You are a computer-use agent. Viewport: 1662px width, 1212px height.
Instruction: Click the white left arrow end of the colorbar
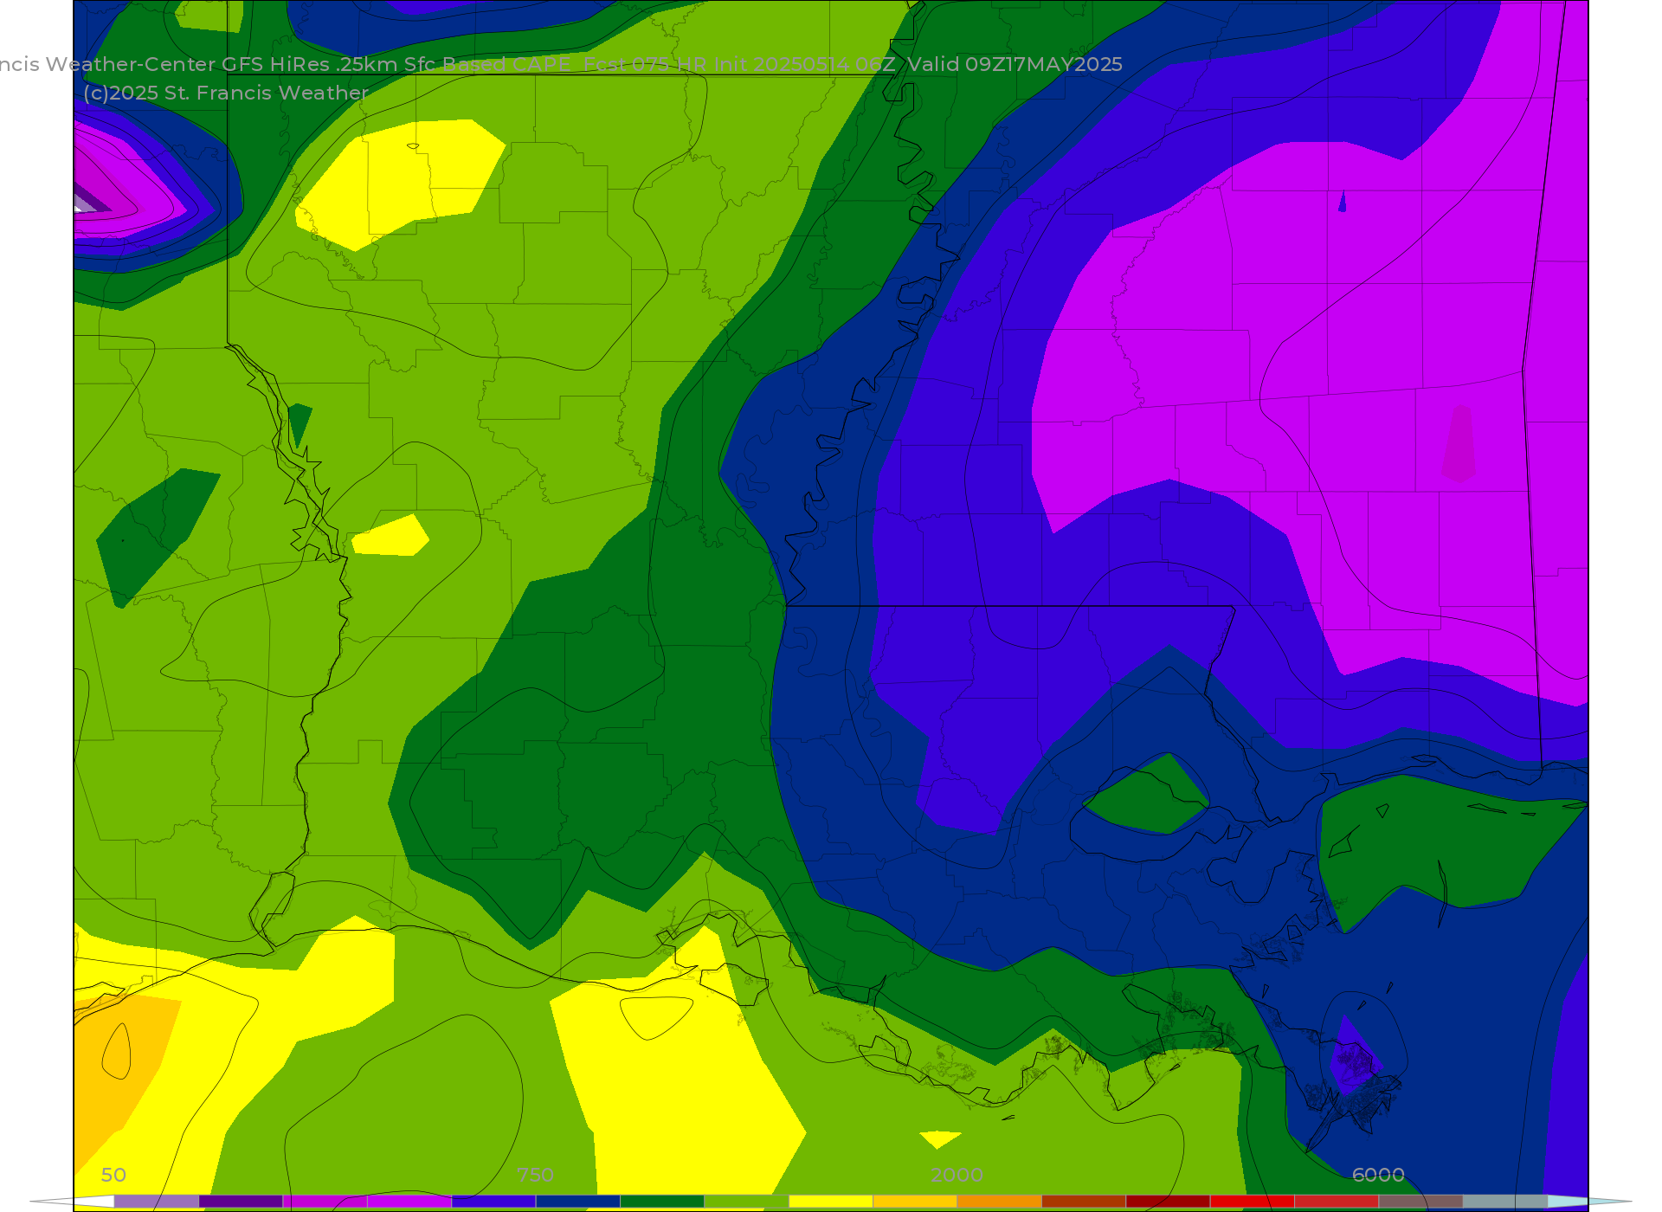pyautogui.click(x=73, y=1202)
